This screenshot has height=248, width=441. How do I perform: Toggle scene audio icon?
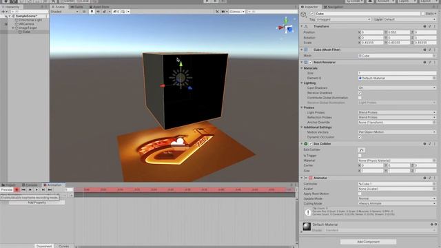[x=98, y=12]
